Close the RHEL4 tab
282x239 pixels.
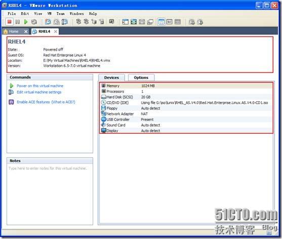(x=56, y=32)
